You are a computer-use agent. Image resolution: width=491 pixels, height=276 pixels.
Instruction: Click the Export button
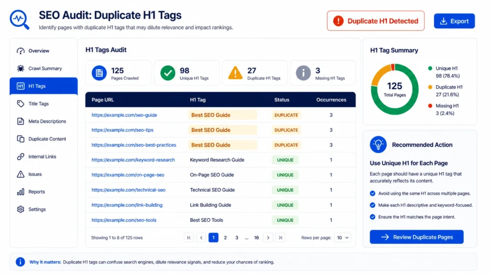click(x=455, y=21)
